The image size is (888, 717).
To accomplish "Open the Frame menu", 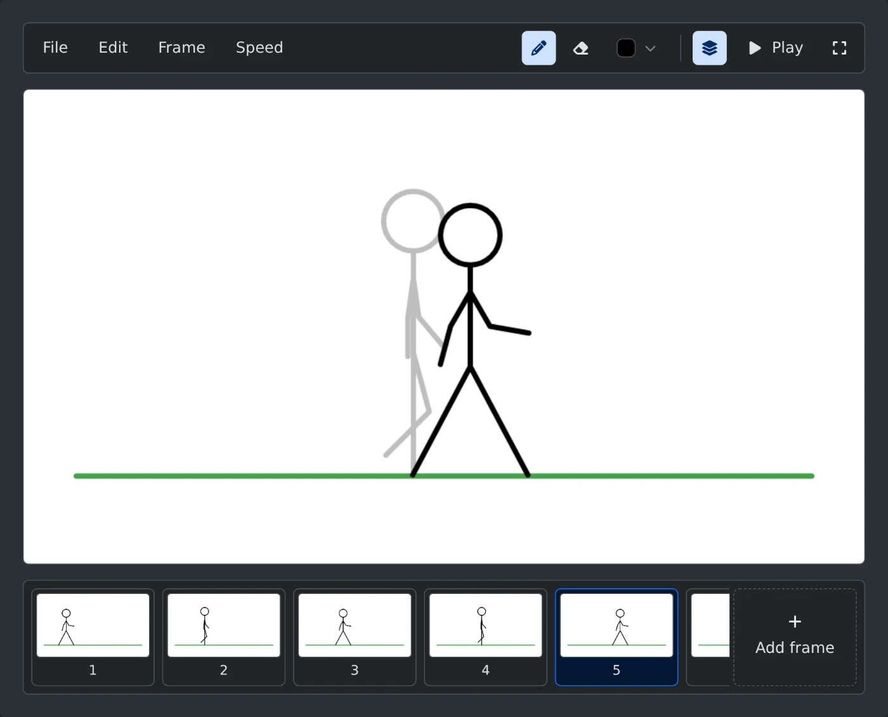I will (x=181, y=48).
